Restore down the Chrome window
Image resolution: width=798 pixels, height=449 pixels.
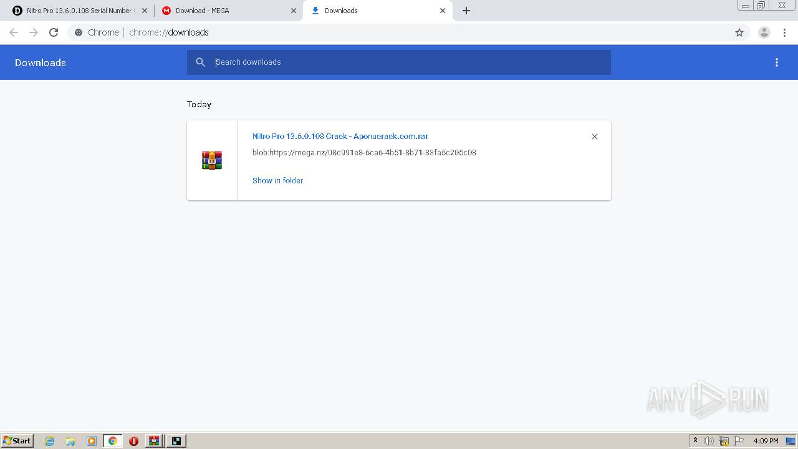point(761,6)
